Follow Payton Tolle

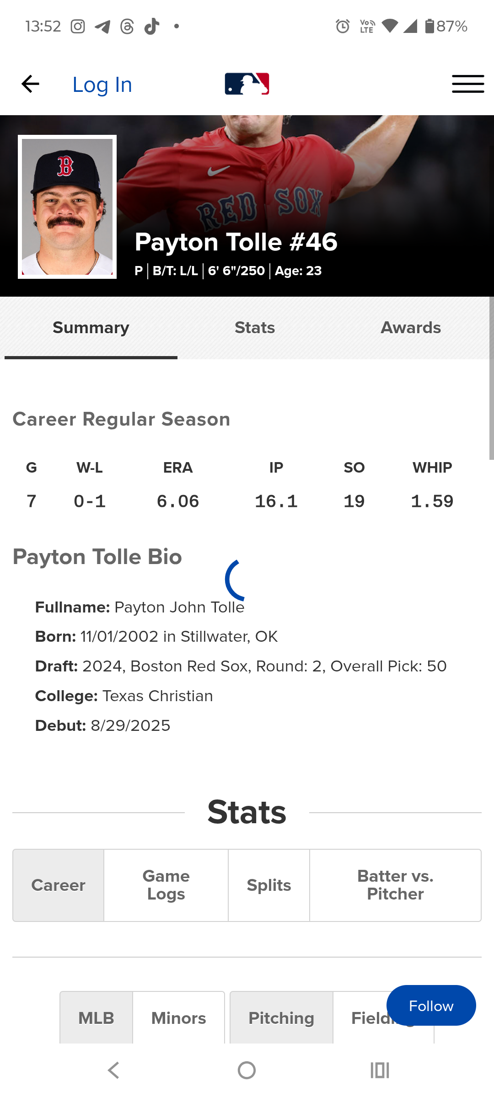coord(431,1006)
